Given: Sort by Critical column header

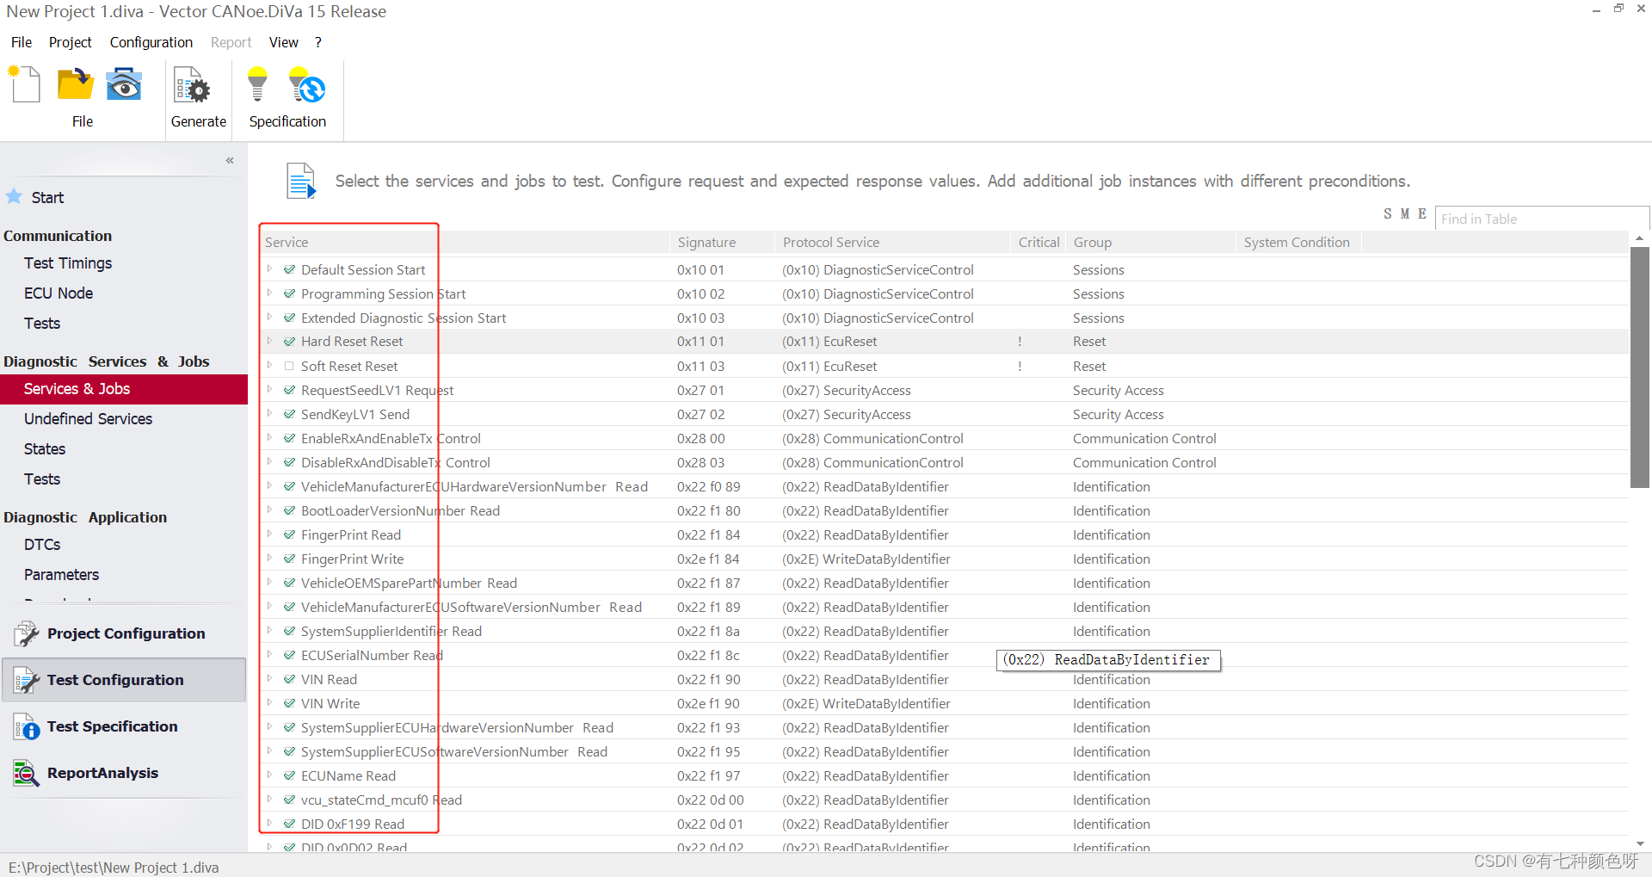Looking at the screenshot, I should point(1039,243).
